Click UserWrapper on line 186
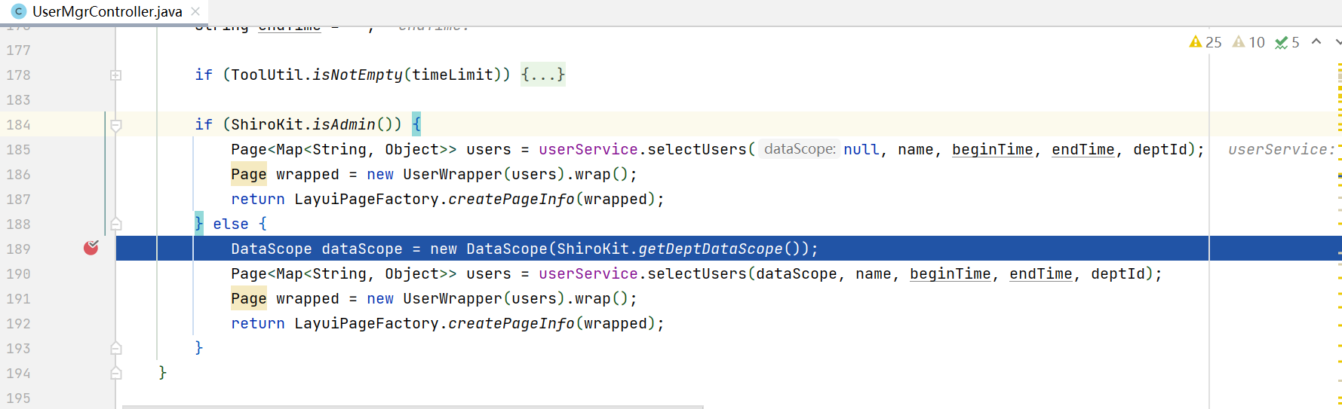Screen dimensions: 1342x409 [x=453, y=174]
